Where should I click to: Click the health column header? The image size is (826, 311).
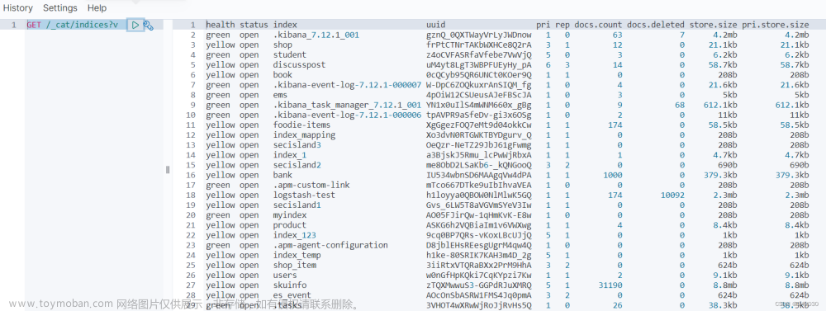pos(221,25)
